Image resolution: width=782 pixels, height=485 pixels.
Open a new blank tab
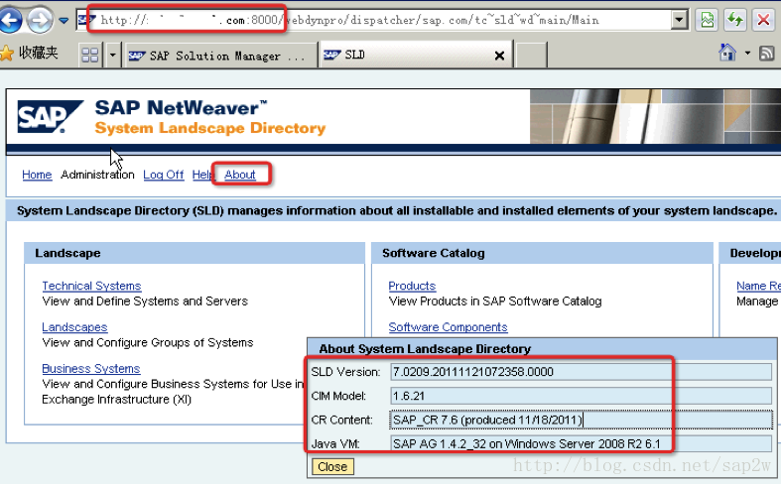pyautogui.click(x=531, y=55)
